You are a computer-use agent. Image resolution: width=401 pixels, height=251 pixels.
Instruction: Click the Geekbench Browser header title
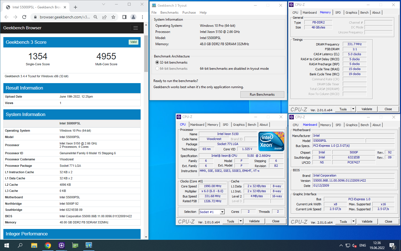[22, 28]
